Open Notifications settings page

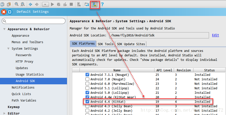click(23, 87)
